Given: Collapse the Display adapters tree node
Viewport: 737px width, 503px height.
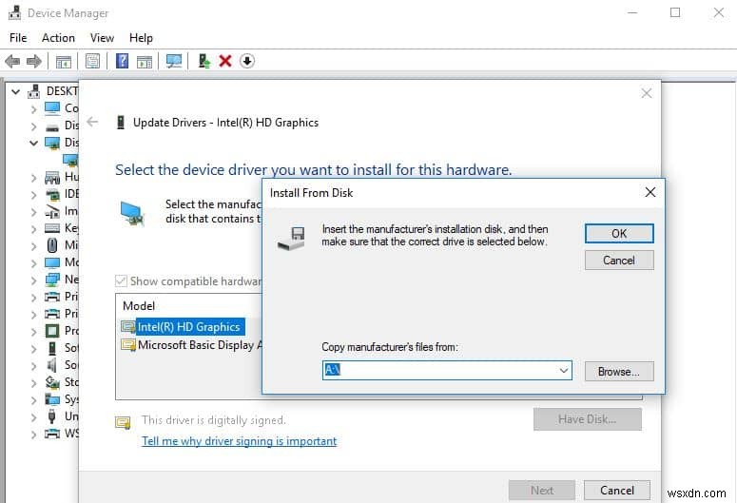Looking at the screenshot, I should tap(33, 143).
